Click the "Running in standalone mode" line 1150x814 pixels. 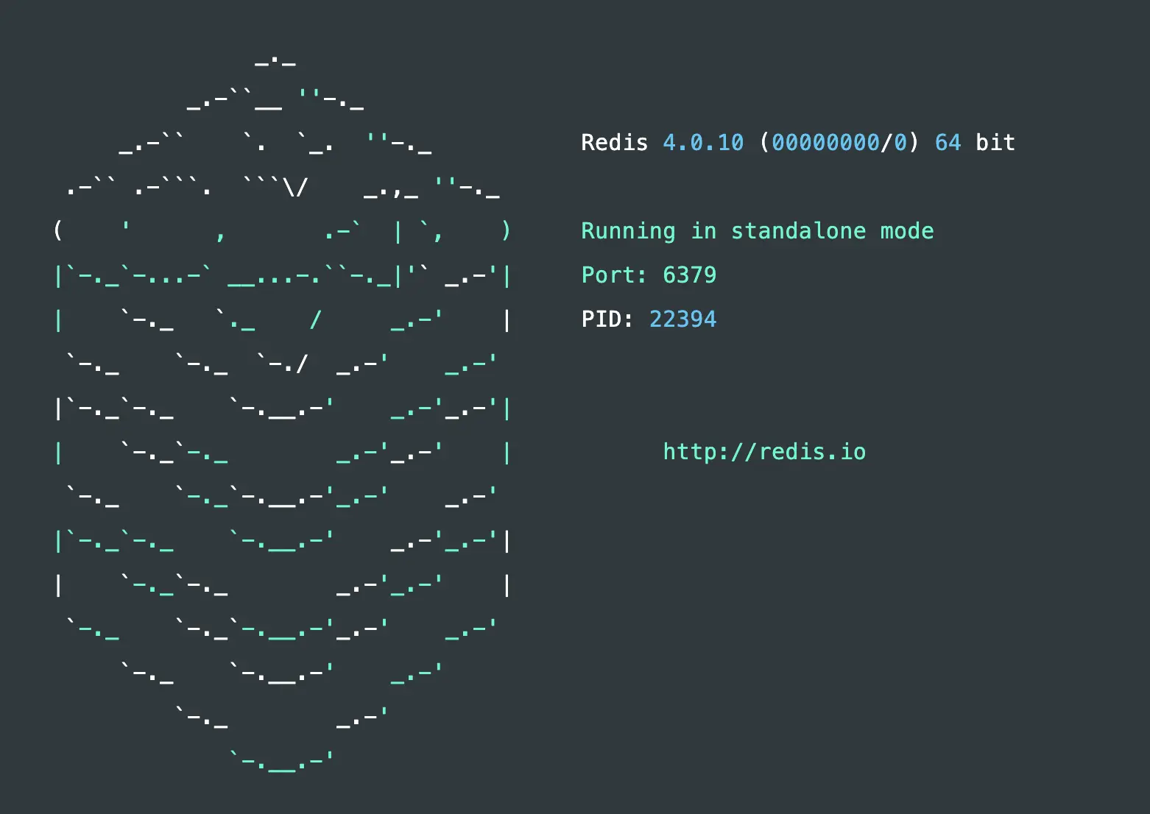[x=758, y=232]
